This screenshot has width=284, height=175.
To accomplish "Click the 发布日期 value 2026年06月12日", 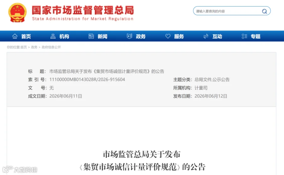I will [x=211, y=96].
